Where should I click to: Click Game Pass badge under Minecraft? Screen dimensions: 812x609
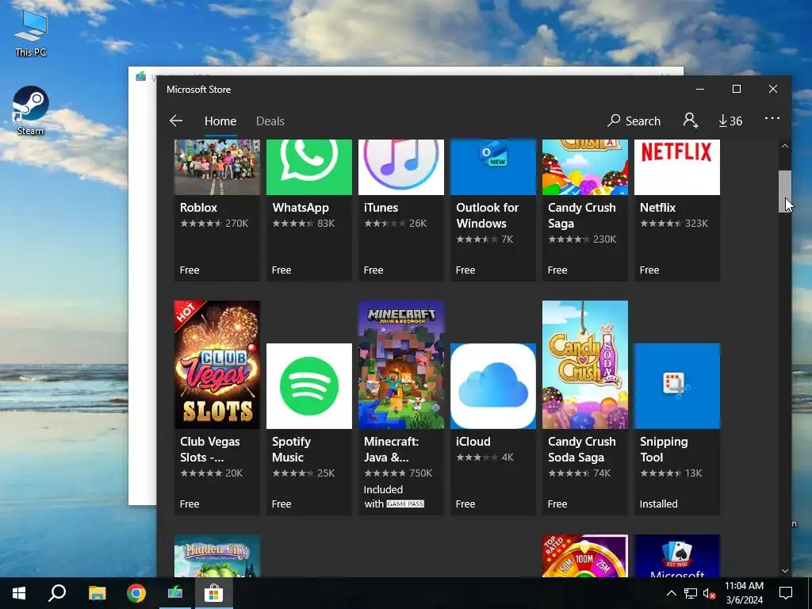click(x=405, y=504)
